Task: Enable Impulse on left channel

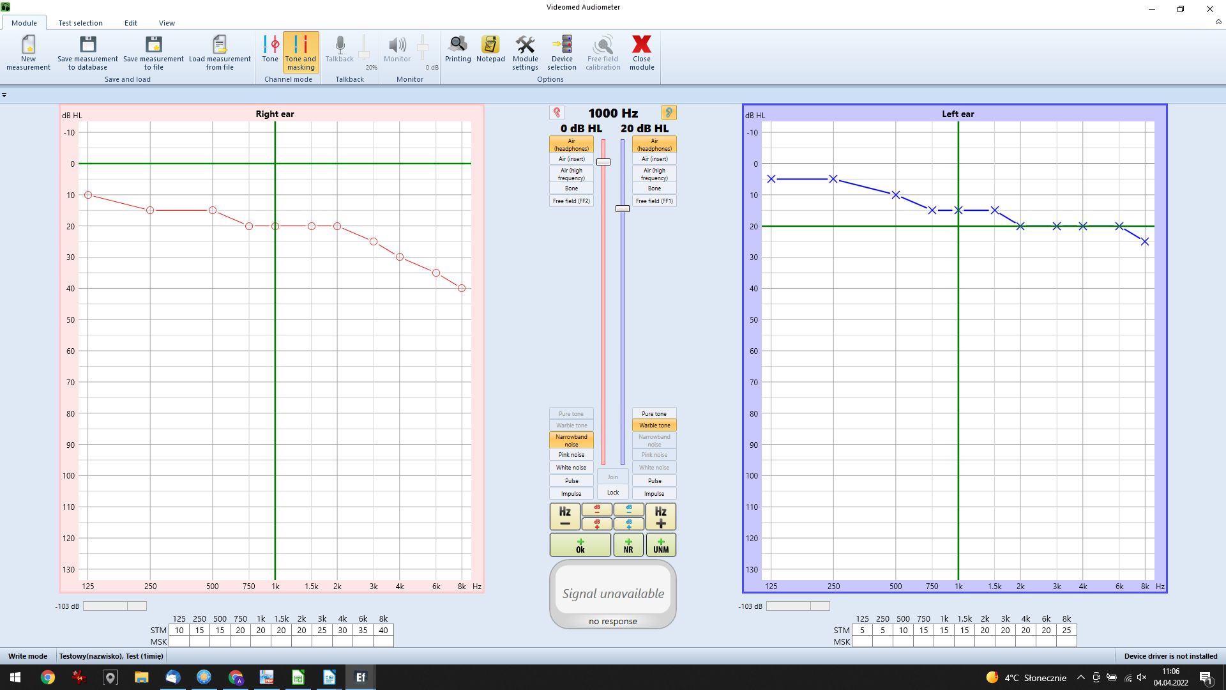Action: click(x=655, y=494)
